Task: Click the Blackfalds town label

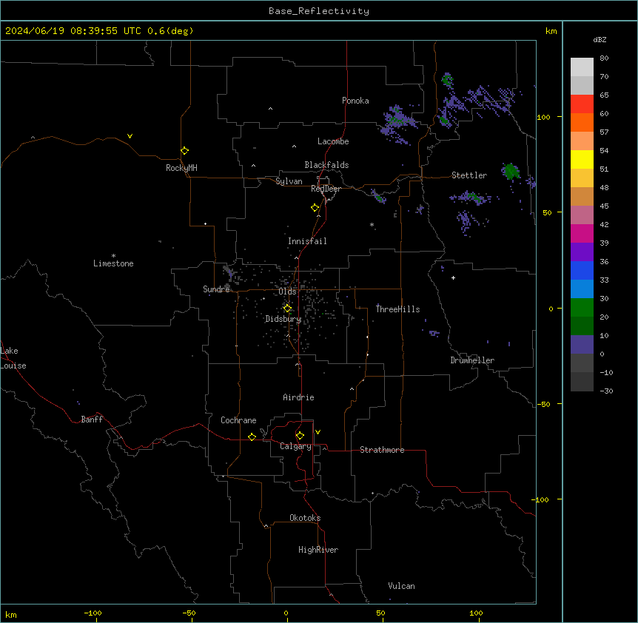Action: (326, 165)
